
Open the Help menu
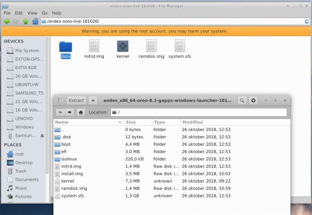[57, 13]
